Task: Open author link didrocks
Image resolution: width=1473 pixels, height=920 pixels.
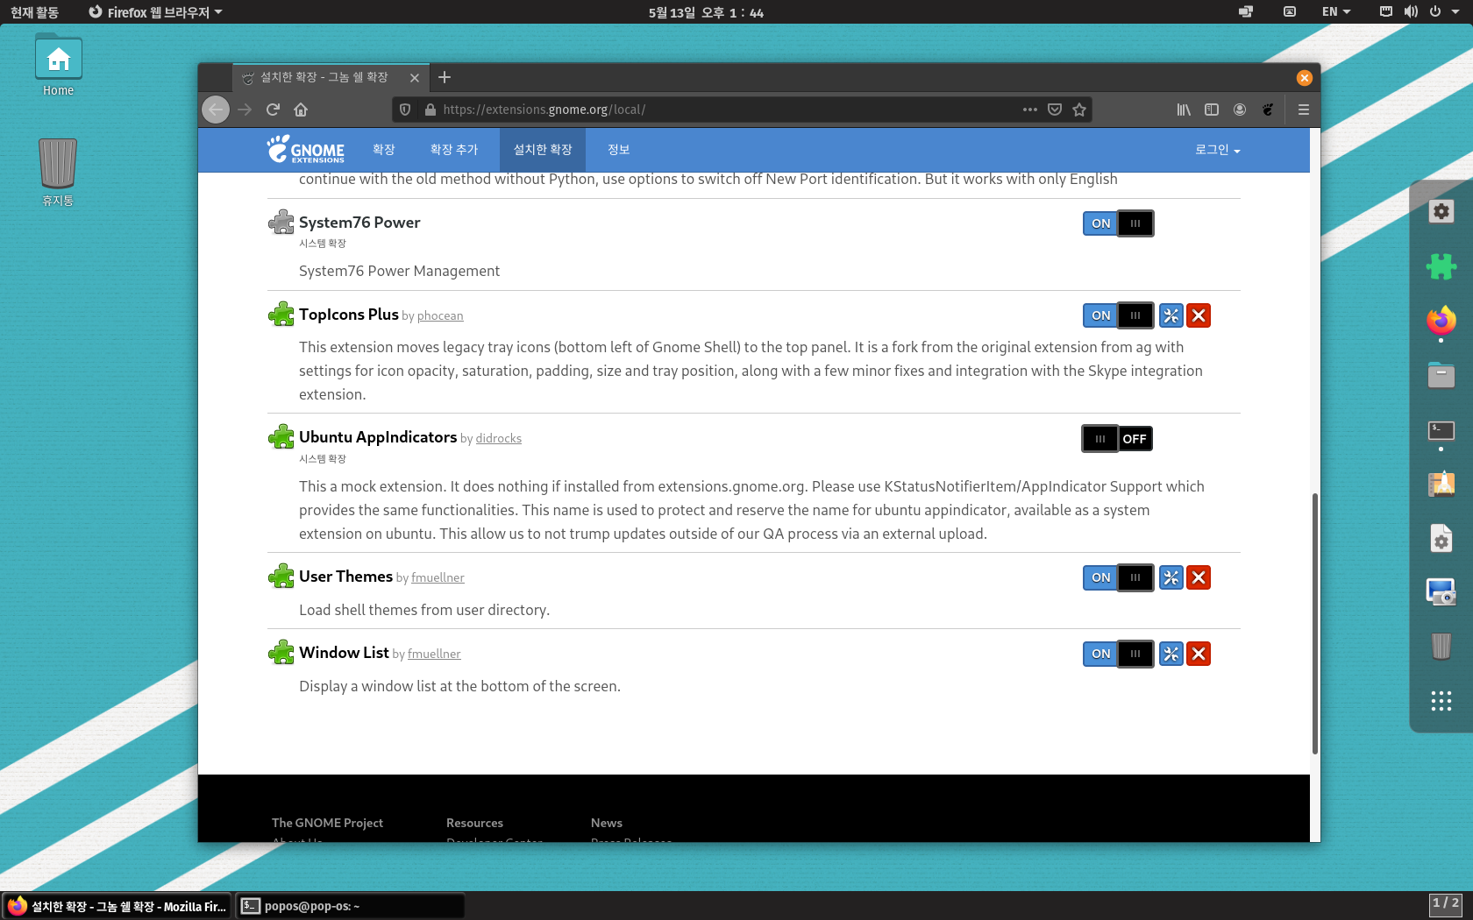Action: [x=499, y=438]
